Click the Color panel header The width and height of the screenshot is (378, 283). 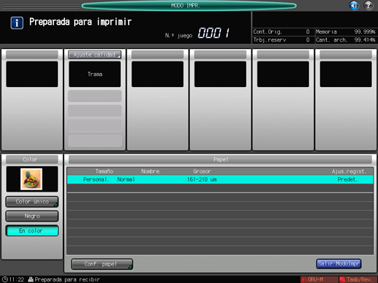coord(32,159)
